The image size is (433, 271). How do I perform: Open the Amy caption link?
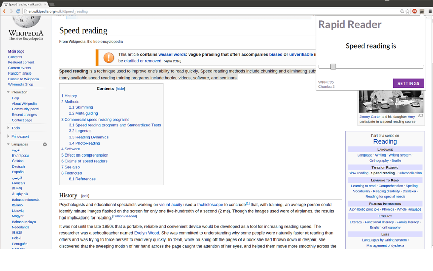click(x=411, y=117)
